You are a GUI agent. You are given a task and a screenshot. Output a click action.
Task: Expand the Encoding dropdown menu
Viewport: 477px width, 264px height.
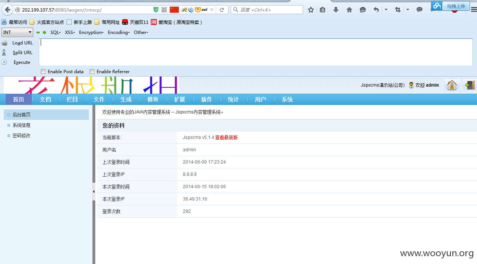pos(119,32)
